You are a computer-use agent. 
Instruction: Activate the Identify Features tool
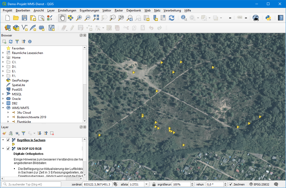coord(184,18)
